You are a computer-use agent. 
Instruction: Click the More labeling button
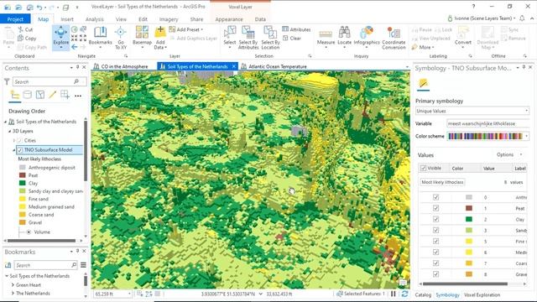pos(423,47)
